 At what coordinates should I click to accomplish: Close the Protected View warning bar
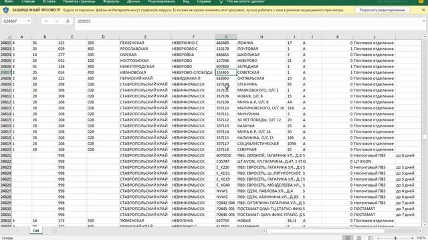423,10
